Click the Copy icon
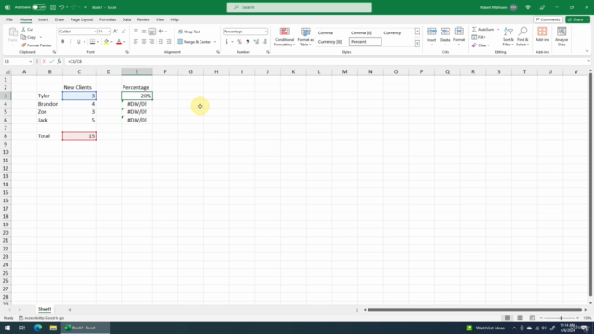 (x=29, y=37)
